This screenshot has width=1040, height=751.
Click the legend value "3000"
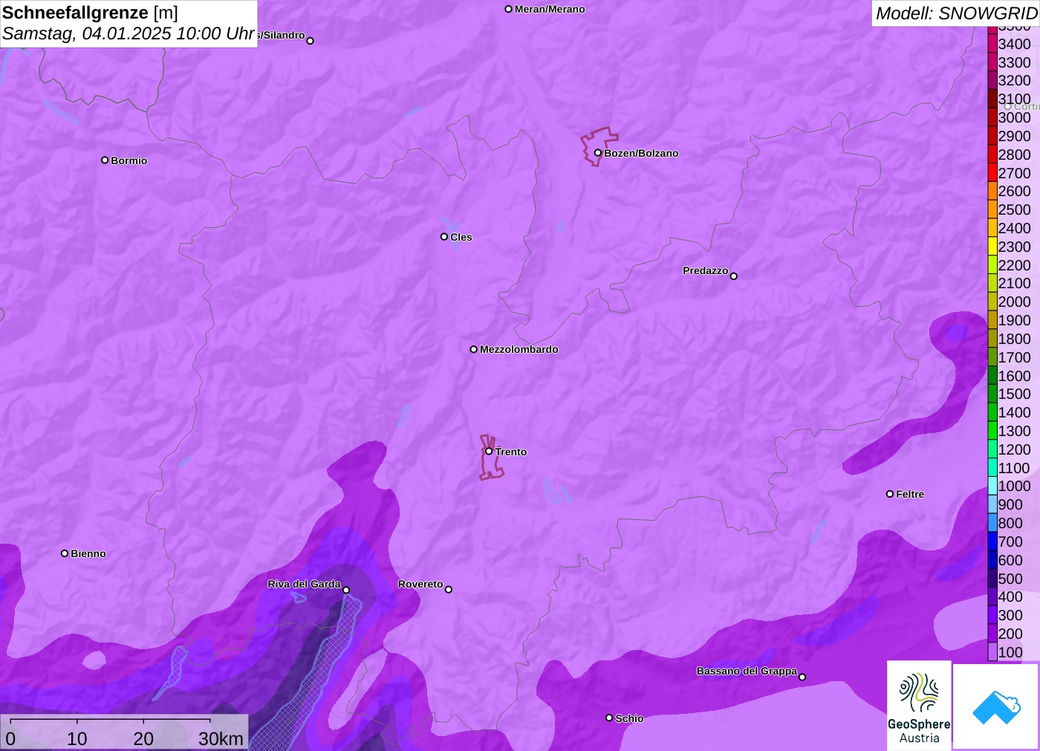[x=1015, y=117]
